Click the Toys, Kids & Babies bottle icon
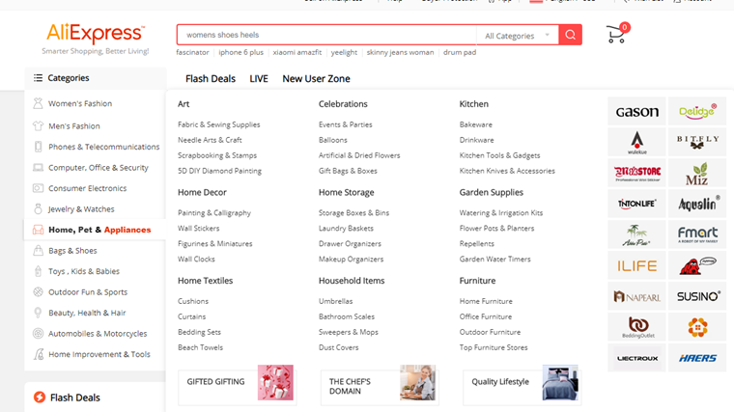This screenshot has width=734, height=412. point(38,271)
